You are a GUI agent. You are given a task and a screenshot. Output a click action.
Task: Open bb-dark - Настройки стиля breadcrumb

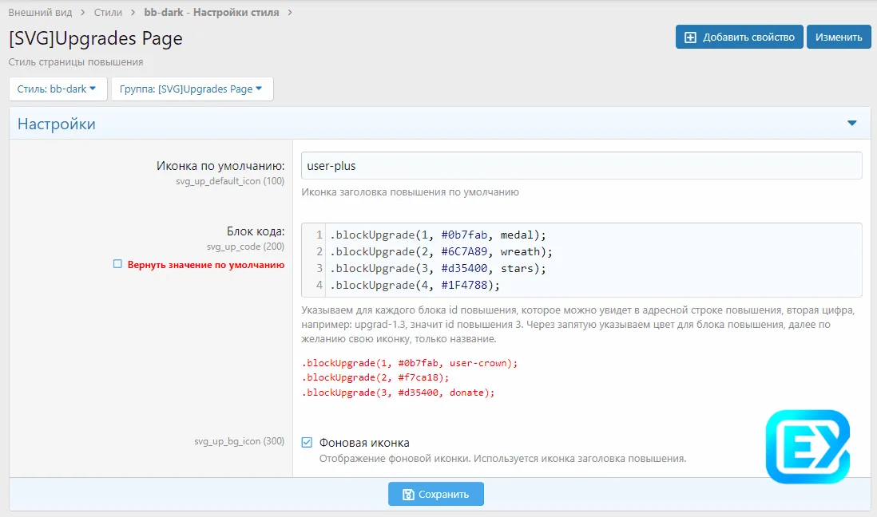tap(212, 13)
